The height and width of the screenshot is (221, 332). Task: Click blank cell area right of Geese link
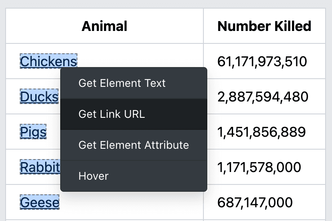coord(129,203)
